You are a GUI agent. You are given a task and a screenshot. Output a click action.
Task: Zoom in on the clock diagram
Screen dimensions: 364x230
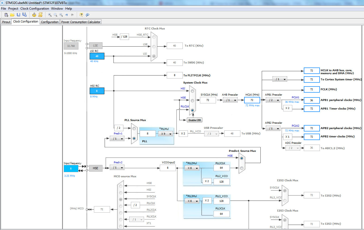point(50,15)
